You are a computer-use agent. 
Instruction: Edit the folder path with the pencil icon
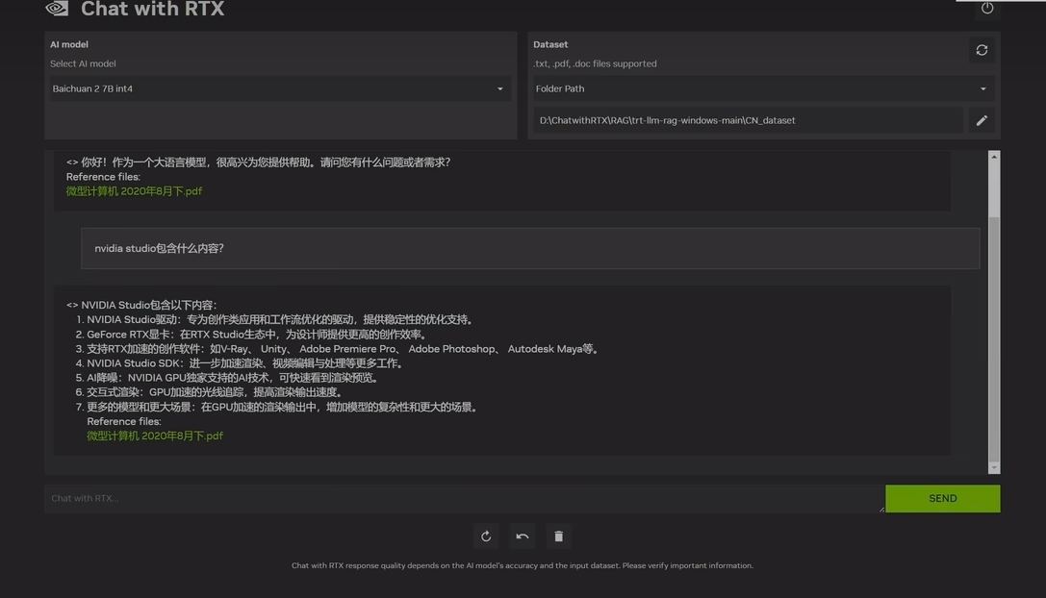pyautogui.click(x=982, y=120)
